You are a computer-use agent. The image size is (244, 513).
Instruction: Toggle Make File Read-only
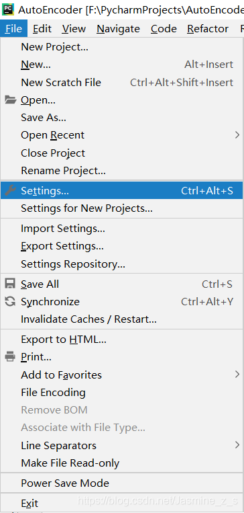122,463
